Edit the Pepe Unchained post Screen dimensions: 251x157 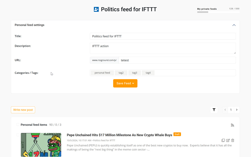[228, 140]
